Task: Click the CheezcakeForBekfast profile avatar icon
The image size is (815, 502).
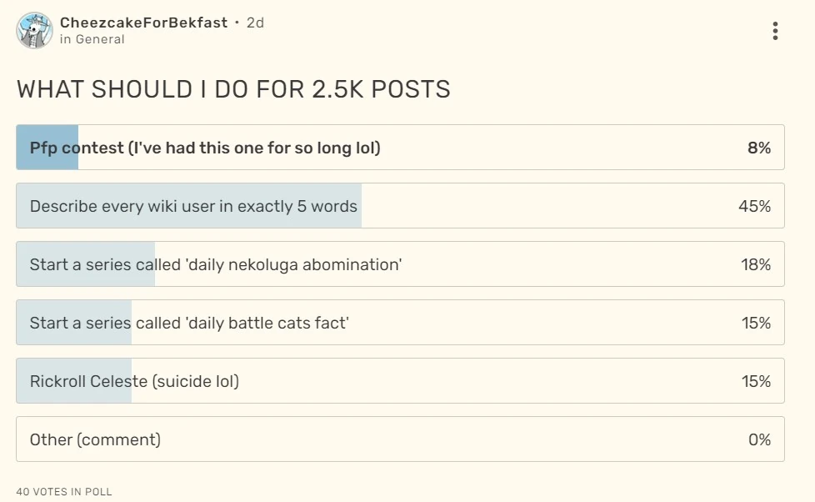Action: coord(33,31)
